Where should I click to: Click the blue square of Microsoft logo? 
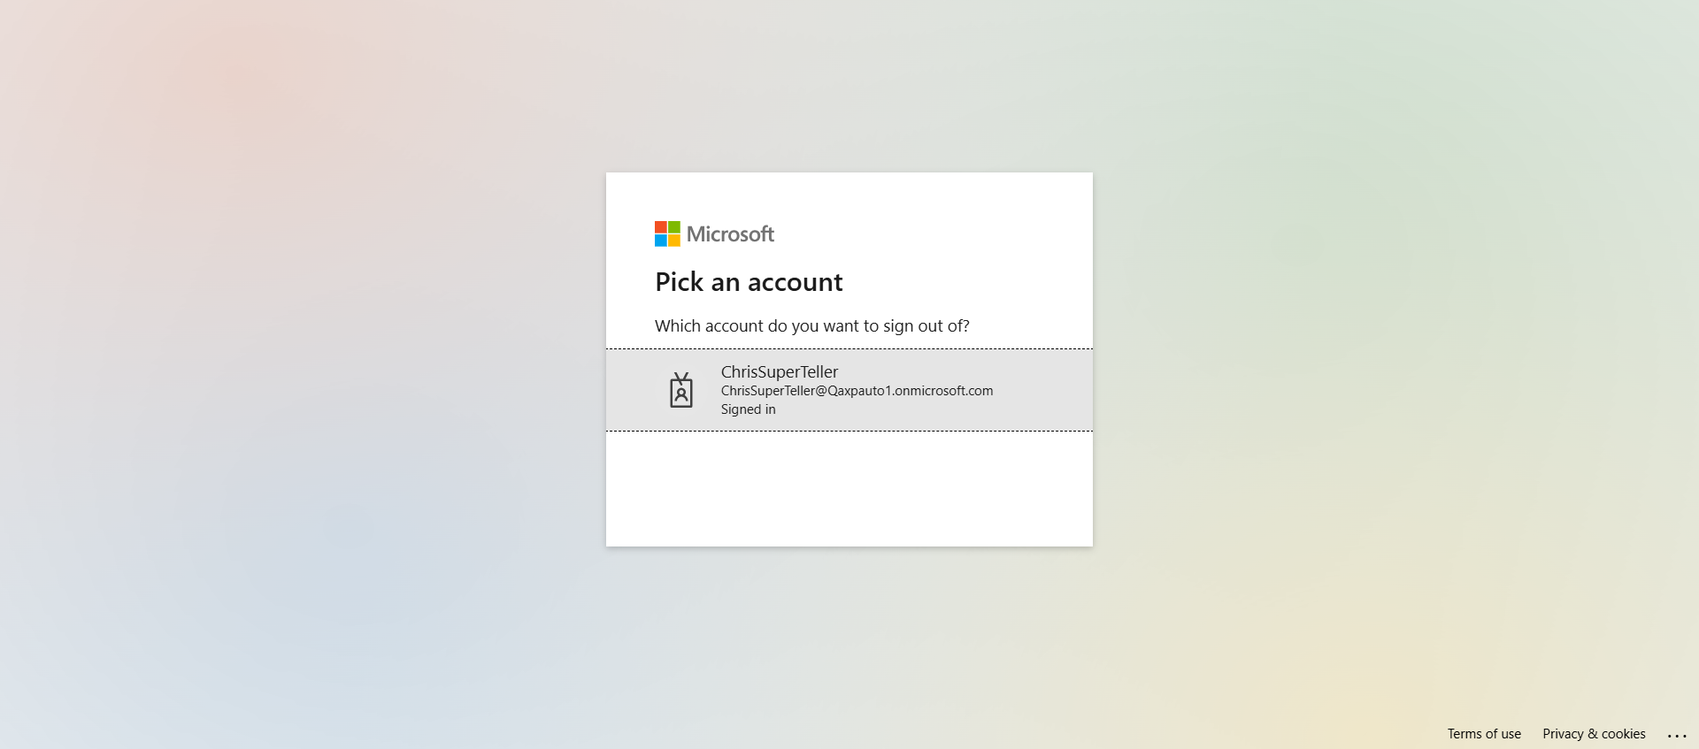click(x=661, y=241)
